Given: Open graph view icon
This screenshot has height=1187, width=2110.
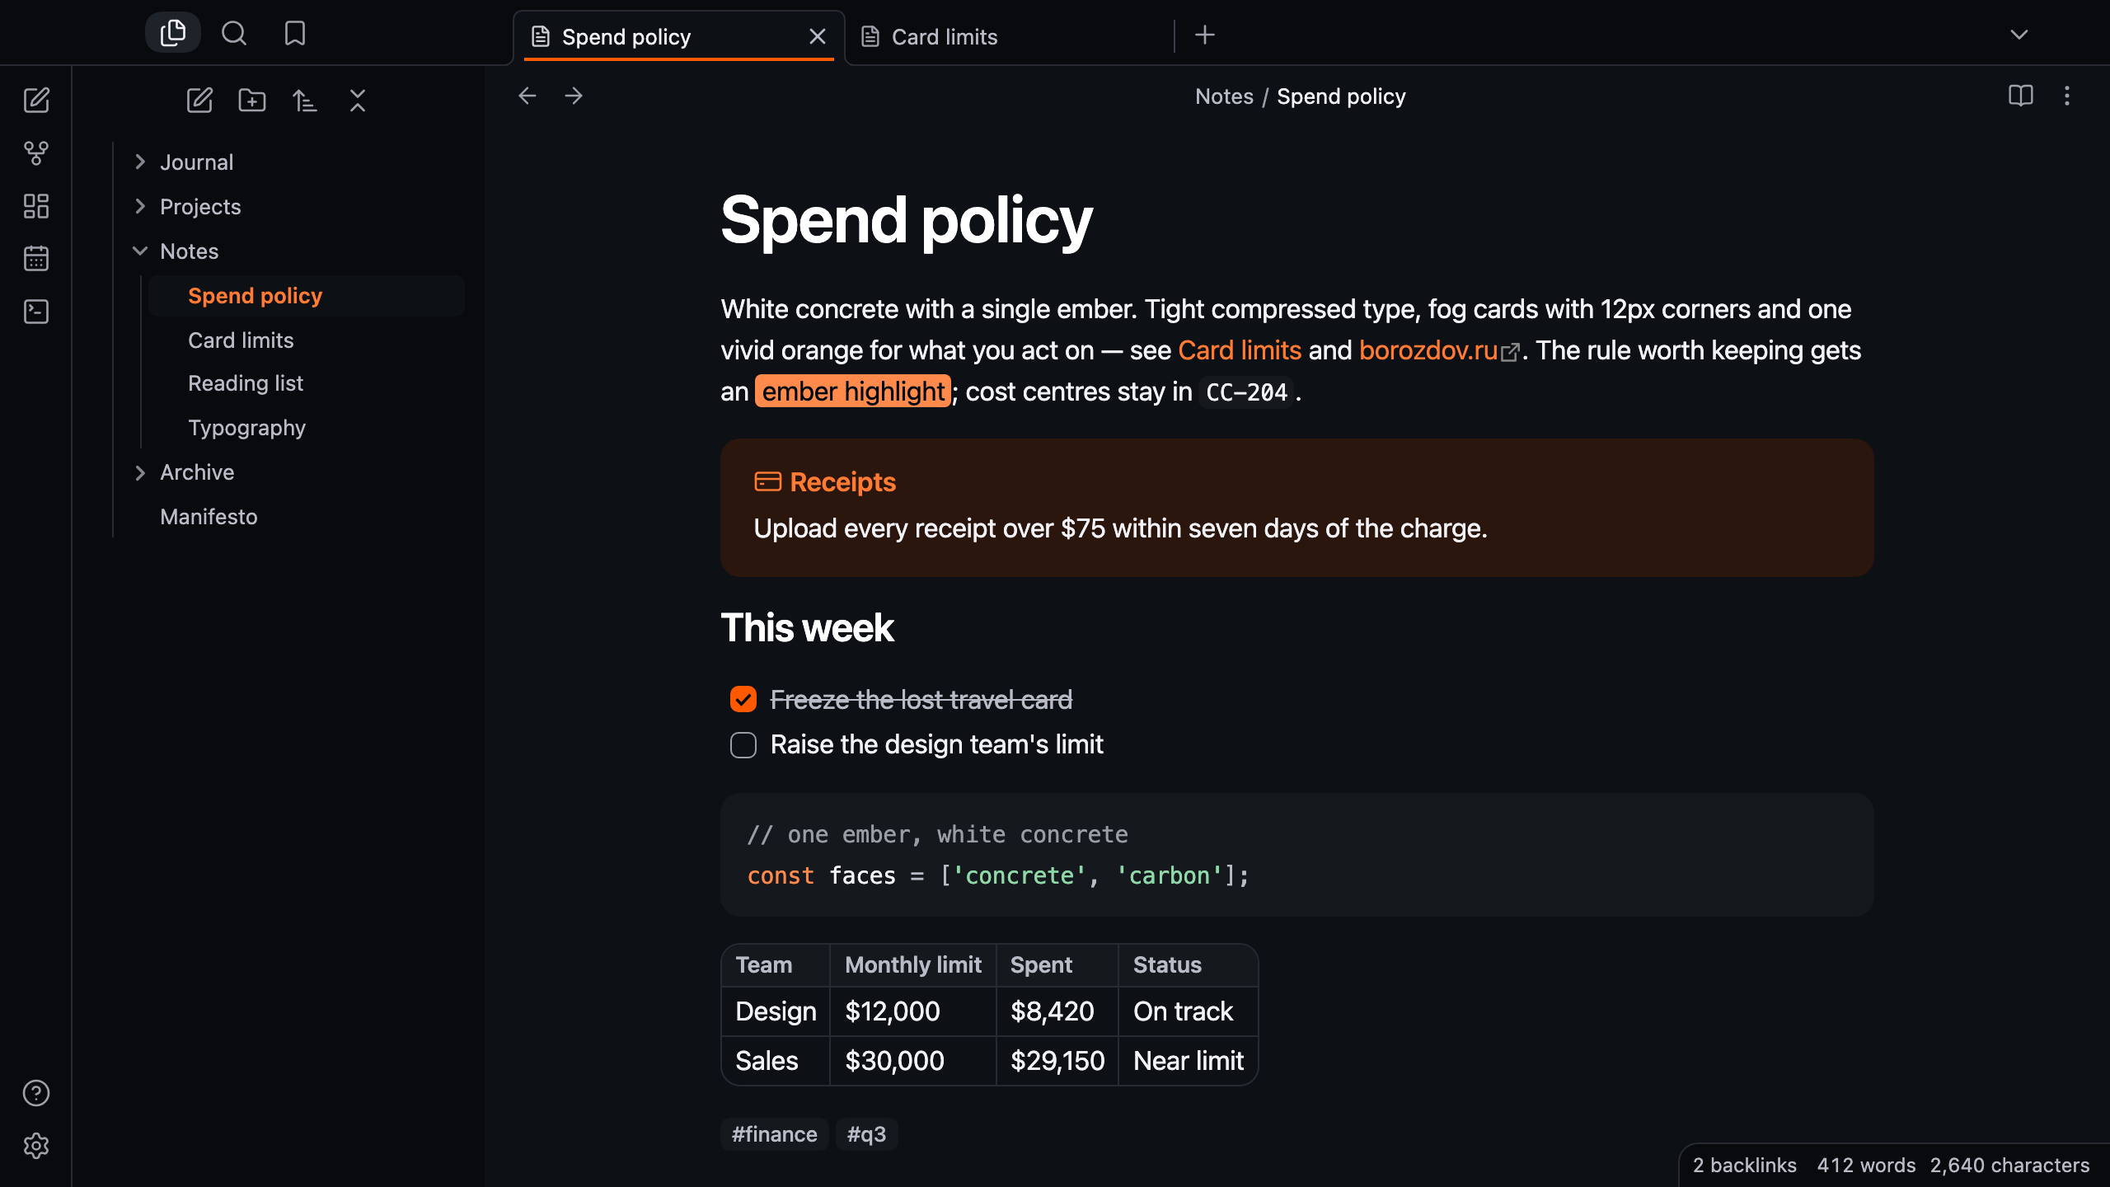Looking at the screenshot, I should 36,153.
